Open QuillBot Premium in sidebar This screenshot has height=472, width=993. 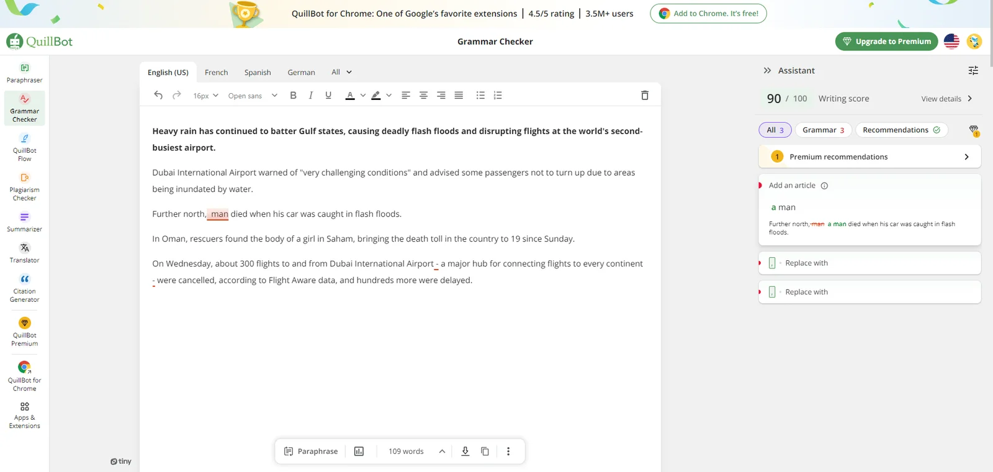pos(25,332)
